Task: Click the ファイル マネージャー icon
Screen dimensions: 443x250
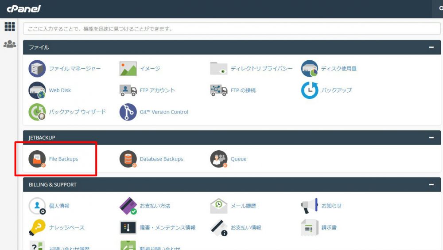Action: coord(37,69)
